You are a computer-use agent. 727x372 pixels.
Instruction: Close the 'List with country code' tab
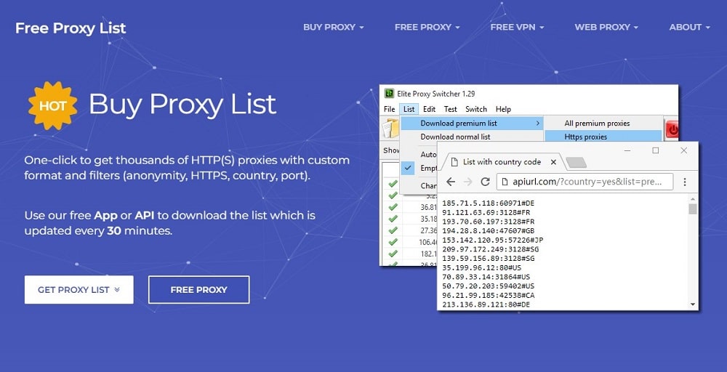(x=553, y=162)
